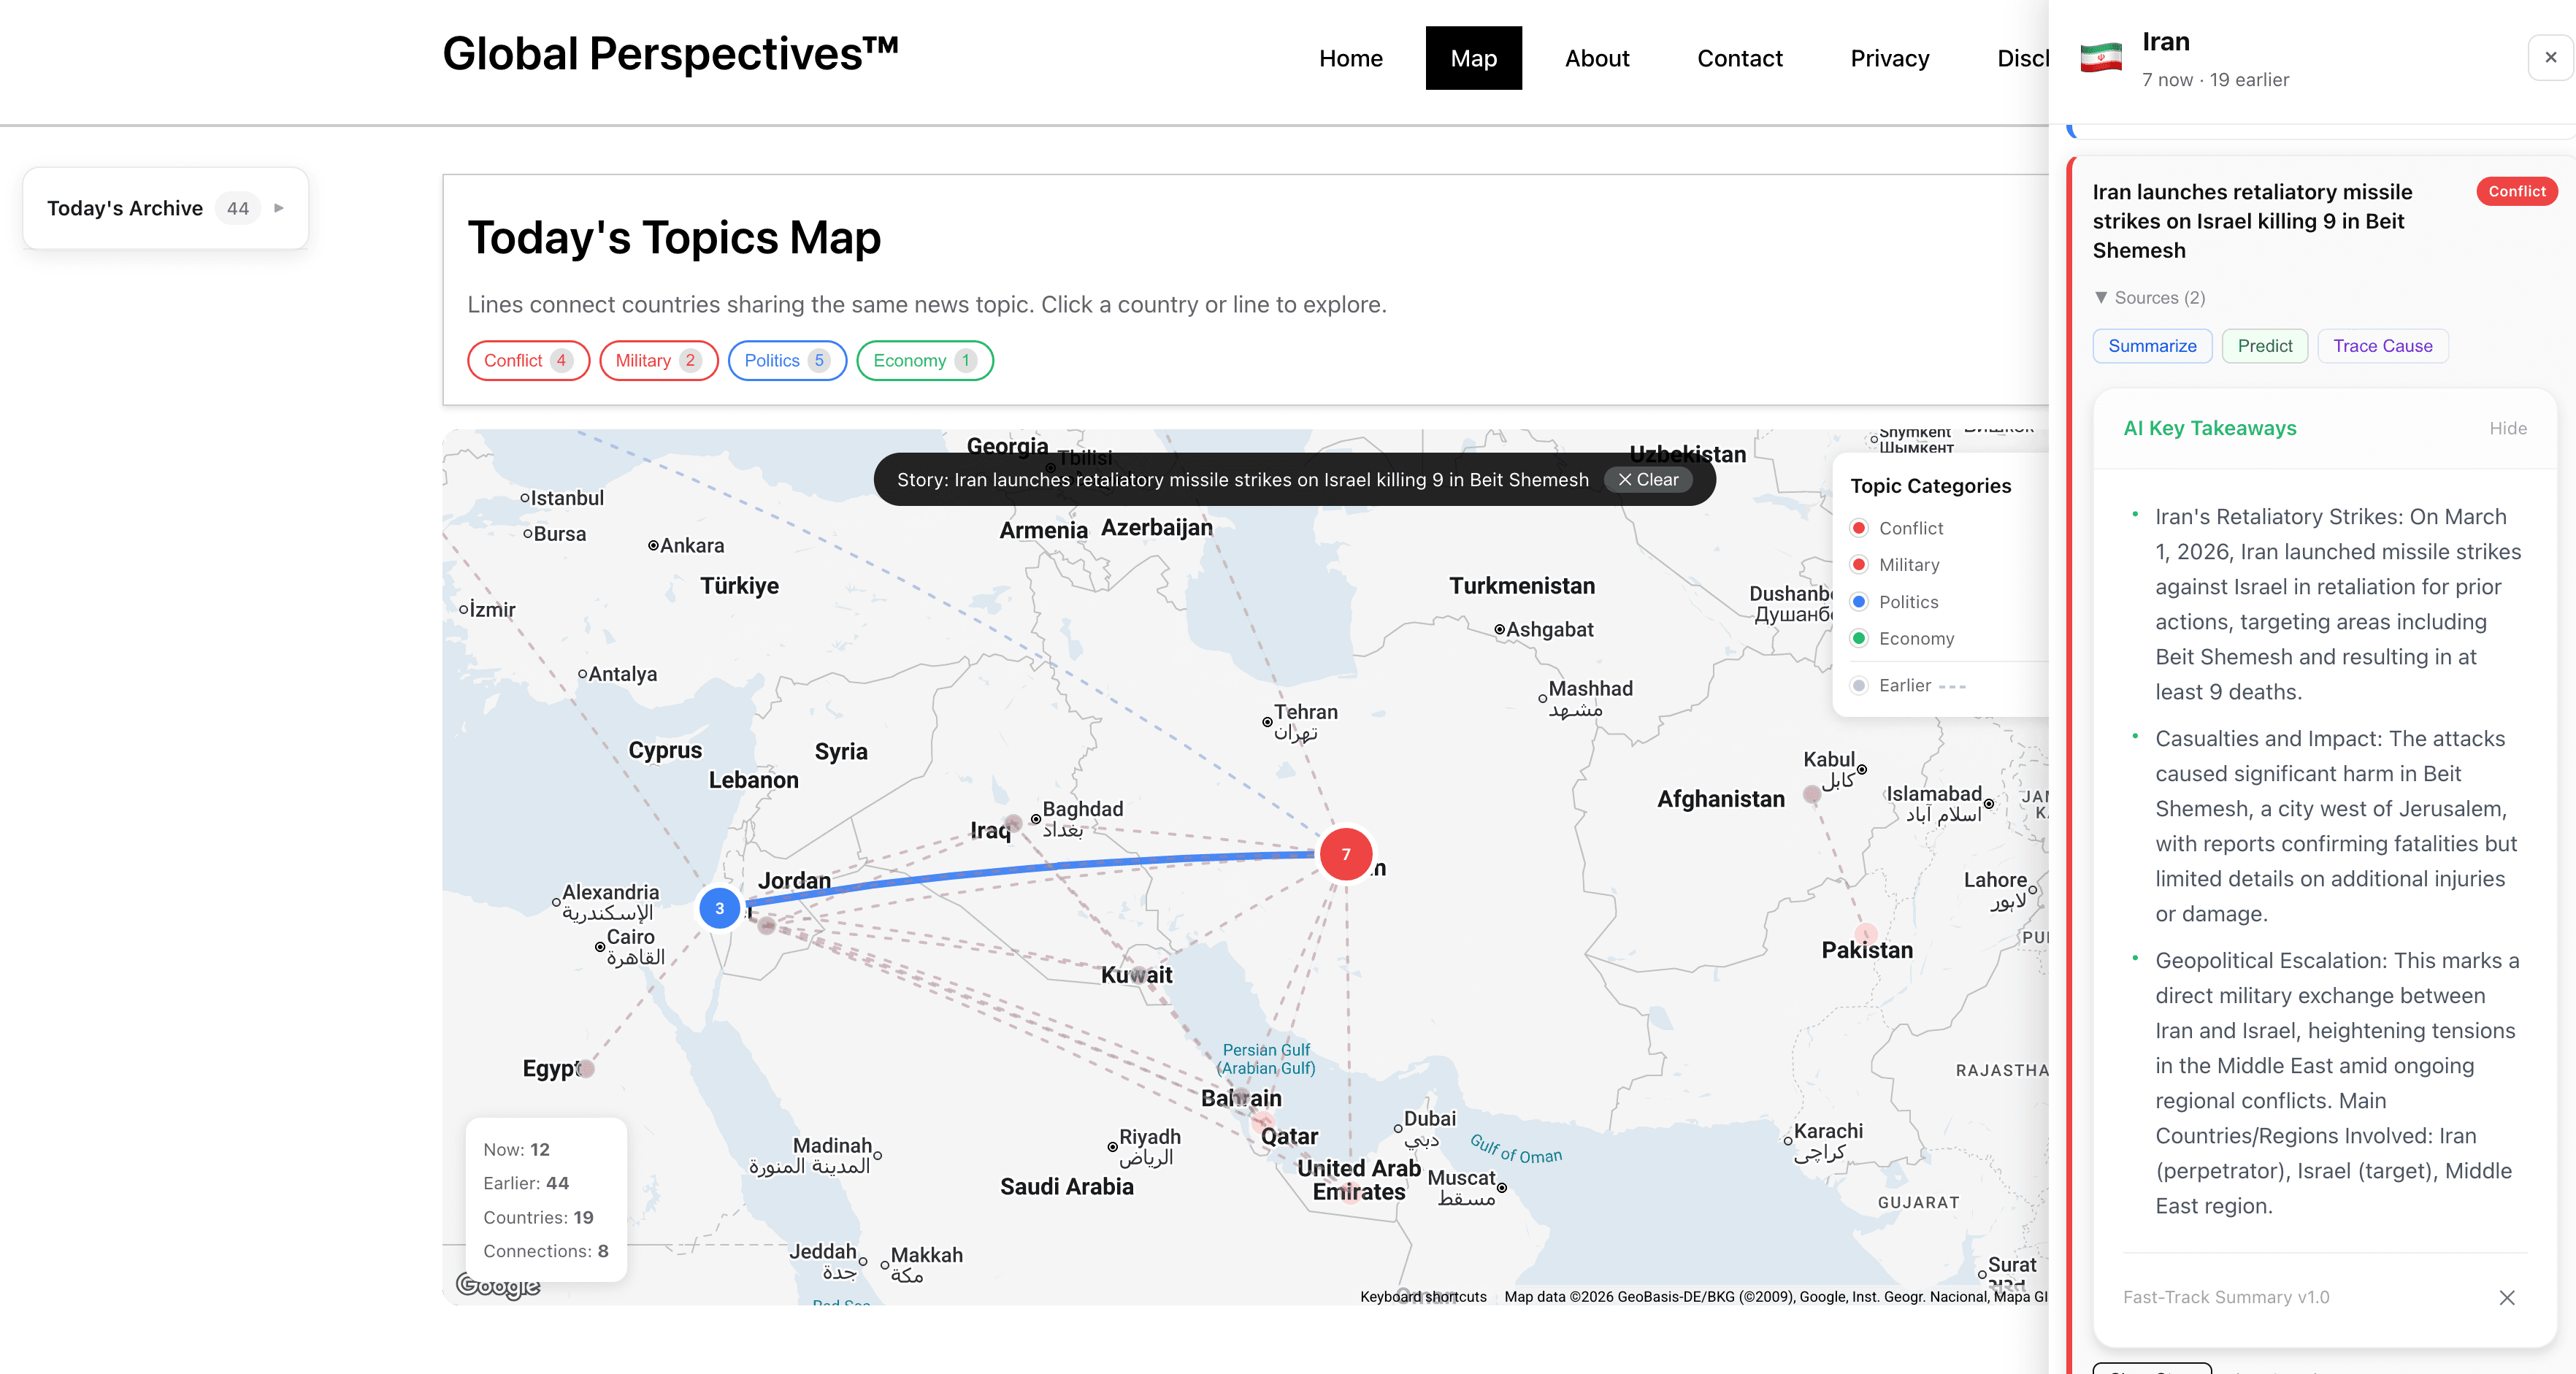Toggle the Military topic filter pill
2576x1374 pixels.
[x=658, y=360]
